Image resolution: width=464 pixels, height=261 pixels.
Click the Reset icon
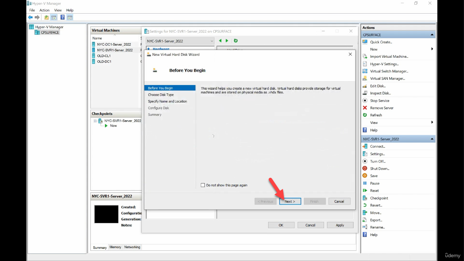point(365,191)
